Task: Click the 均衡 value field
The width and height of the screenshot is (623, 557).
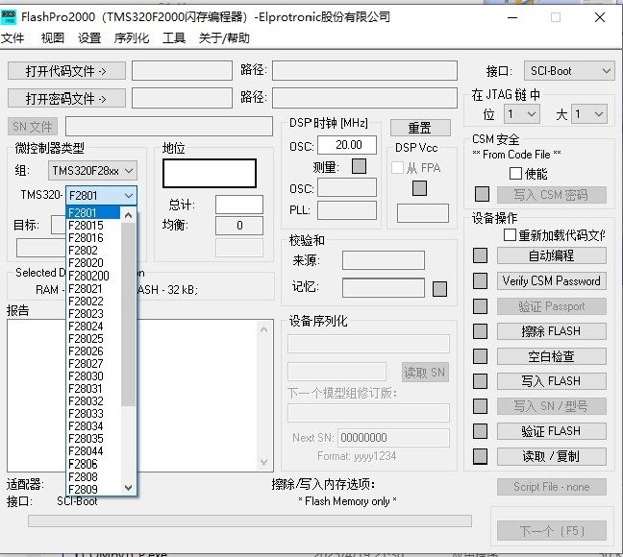Action: (239, 226)
